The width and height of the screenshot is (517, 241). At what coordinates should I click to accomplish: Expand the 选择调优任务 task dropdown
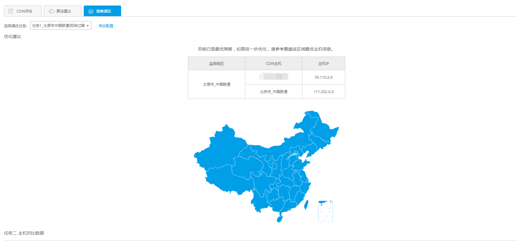(61, 26)
